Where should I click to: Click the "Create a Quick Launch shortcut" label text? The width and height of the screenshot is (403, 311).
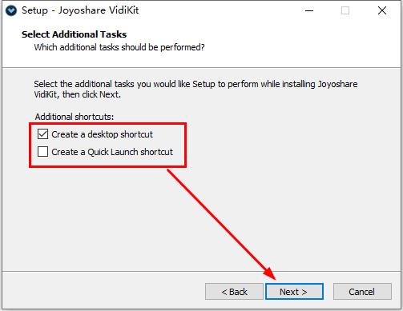[x=112, y=152]
